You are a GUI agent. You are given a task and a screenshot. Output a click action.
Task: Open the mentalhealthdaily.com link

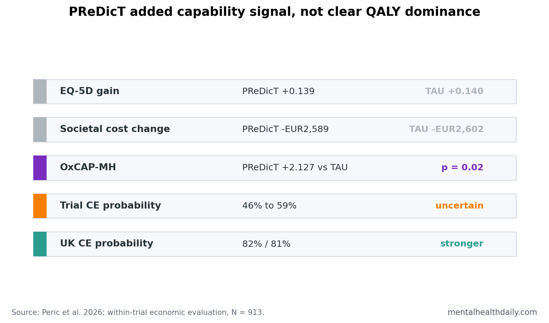(492, 312)
